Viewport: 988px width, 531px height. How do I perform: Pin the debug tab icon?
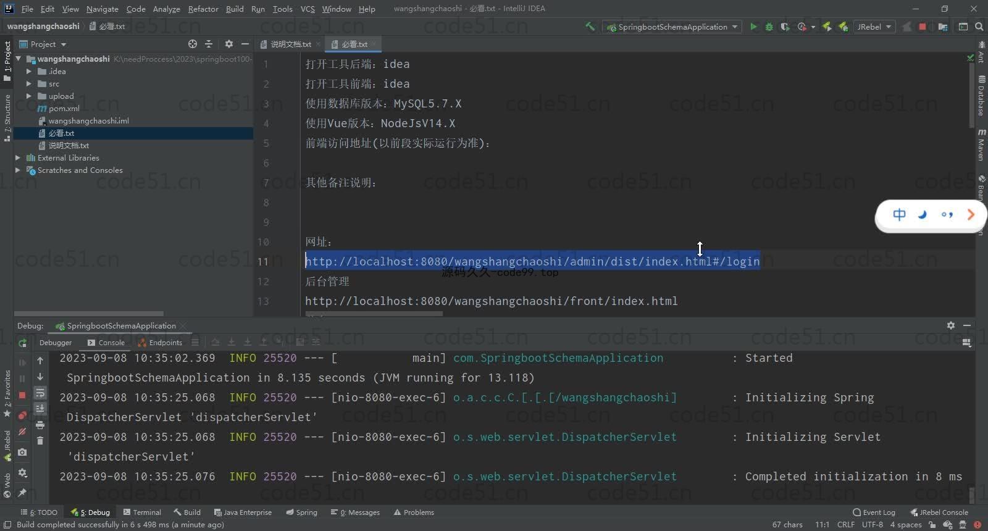22,493
